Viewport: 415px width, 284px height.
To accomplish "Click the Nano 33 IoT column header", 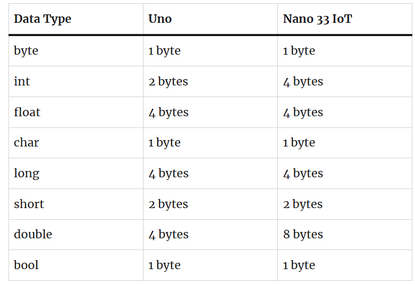I will (x=317, y=19).
